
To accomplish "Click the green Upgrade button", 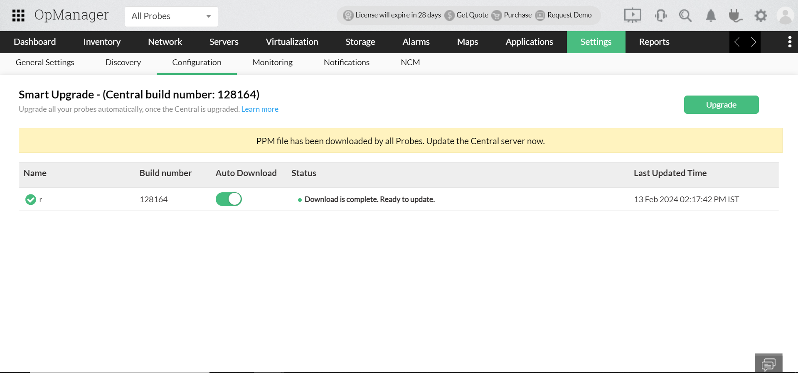I will point(722,105).
